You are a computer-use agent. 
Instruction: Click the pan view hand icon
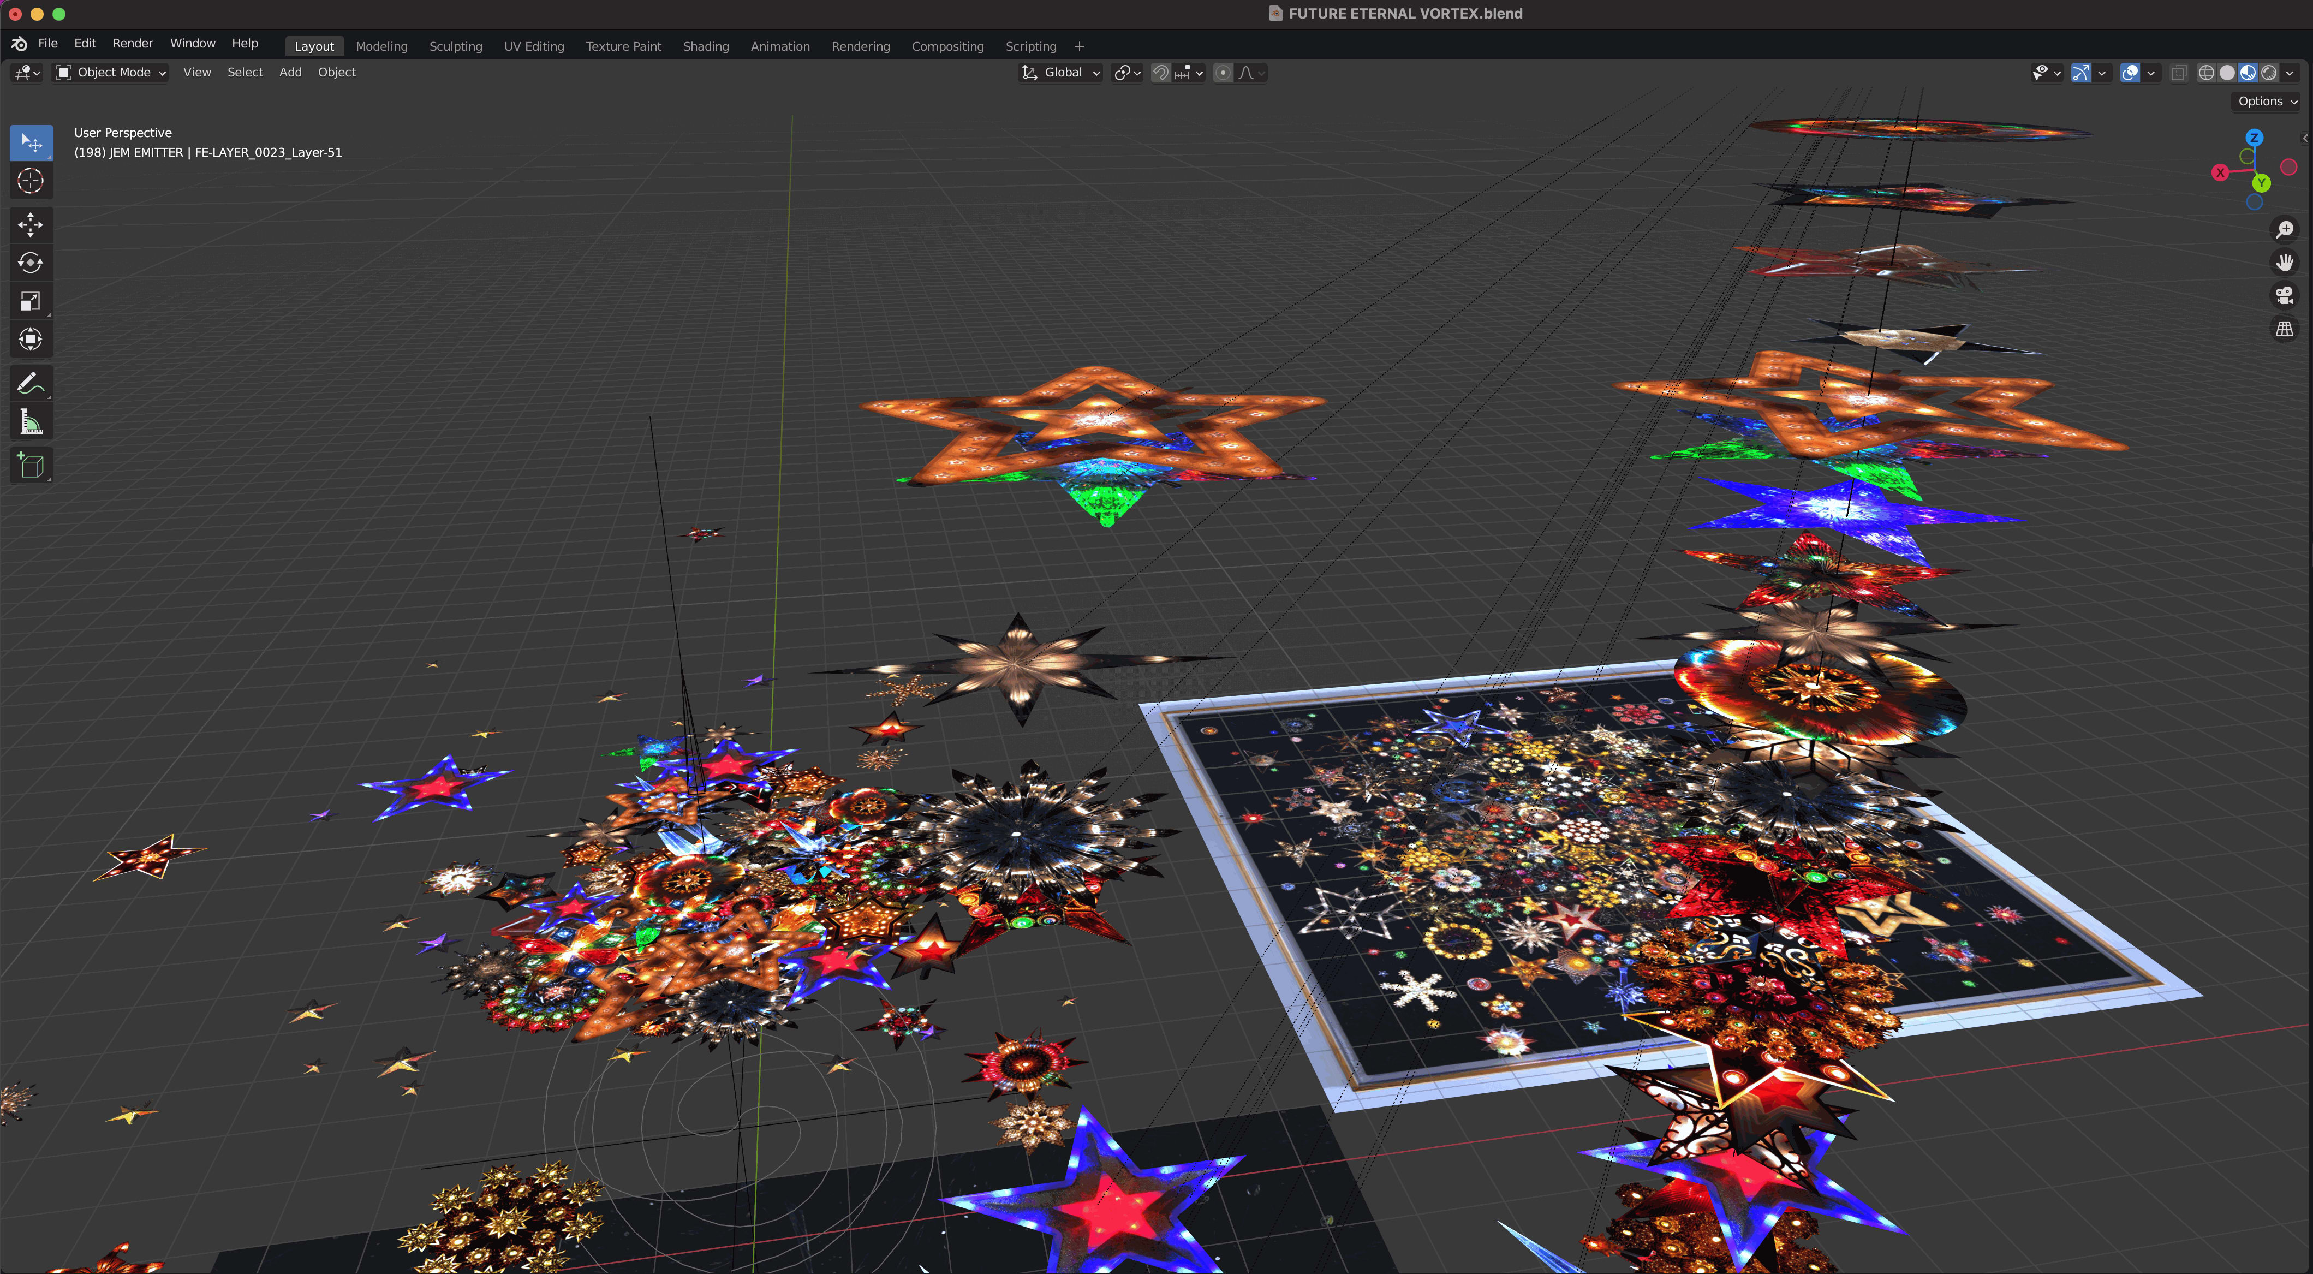[x=2284, y=262]
